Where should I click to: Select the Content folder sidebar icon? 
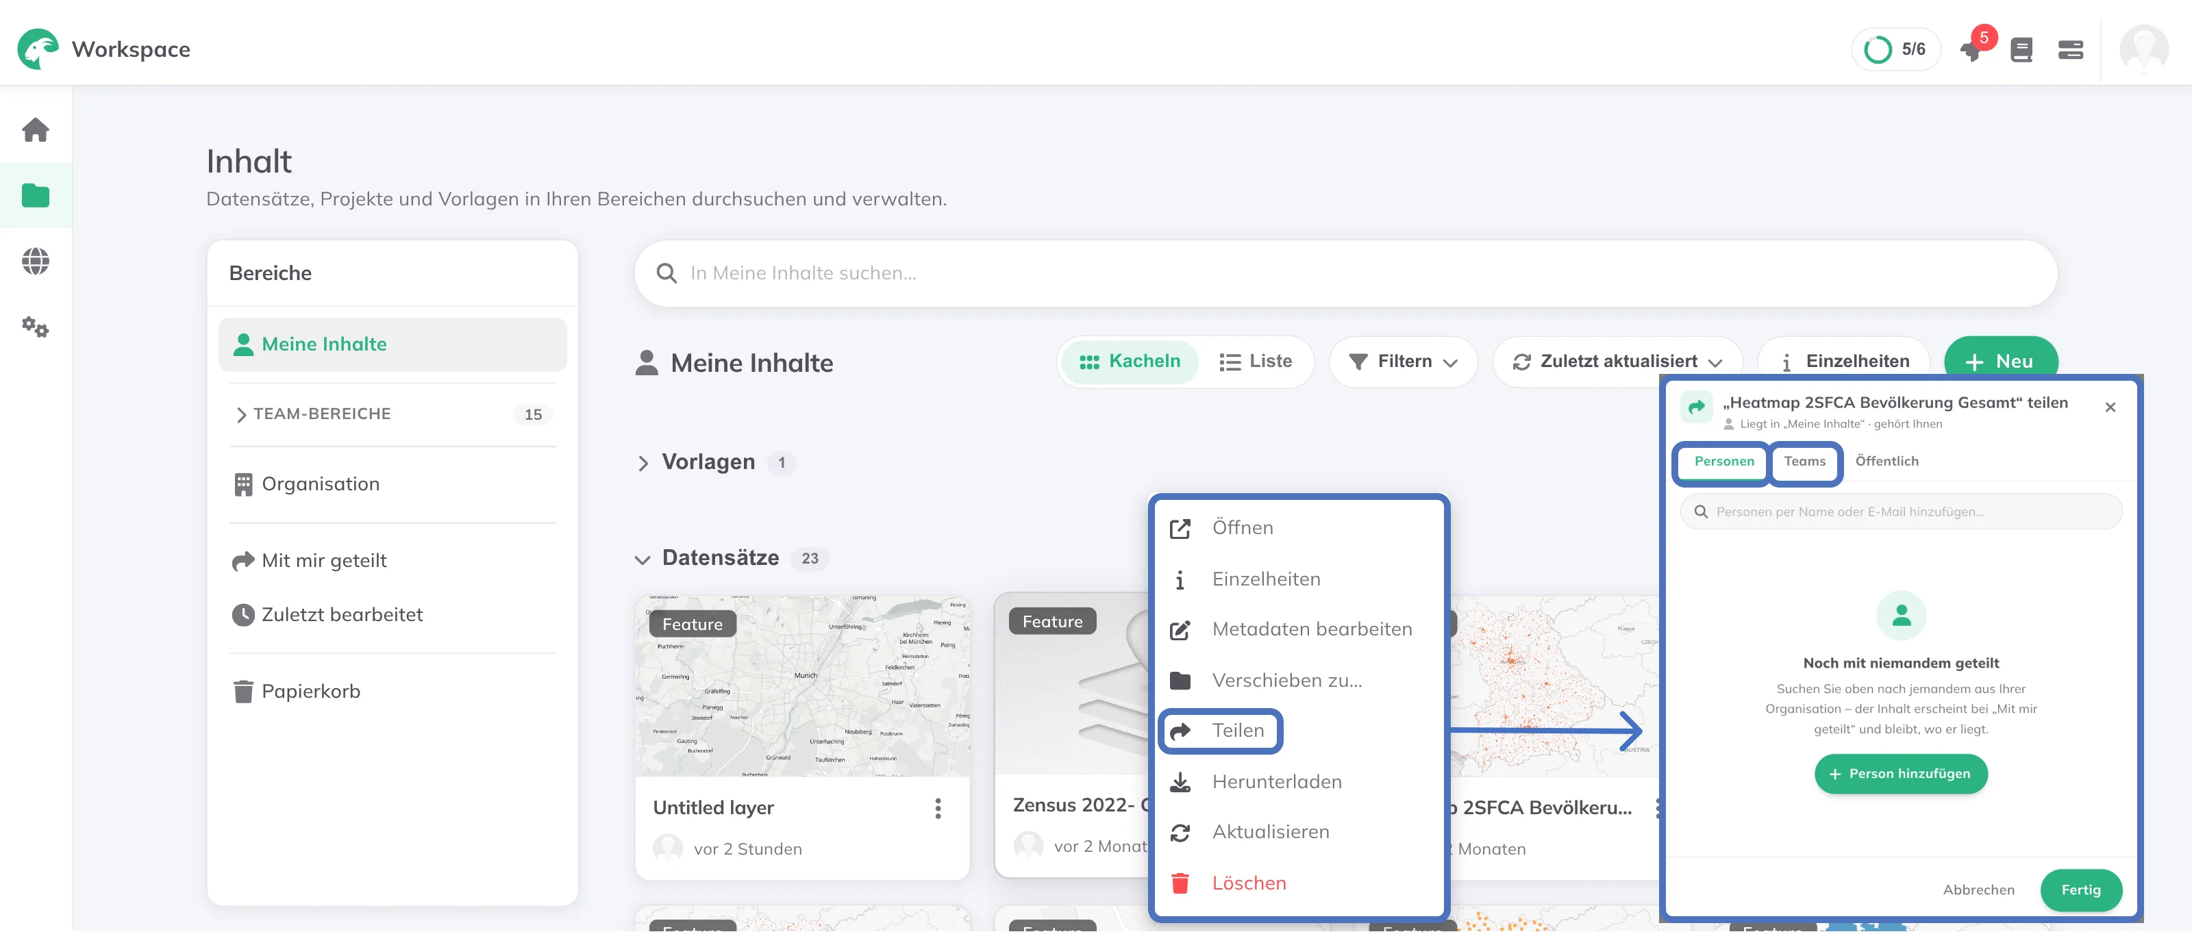35,196
